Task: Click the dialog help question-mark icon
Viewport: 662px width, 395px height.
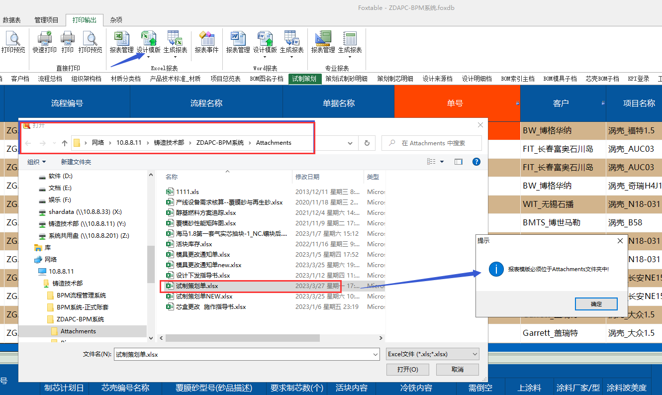Action: tap(476, 162)
